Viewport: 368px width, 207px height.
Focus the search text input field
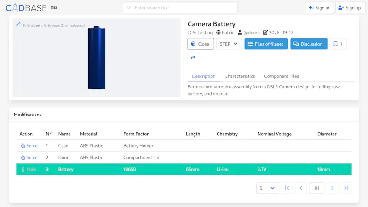[x=180, y=8]
